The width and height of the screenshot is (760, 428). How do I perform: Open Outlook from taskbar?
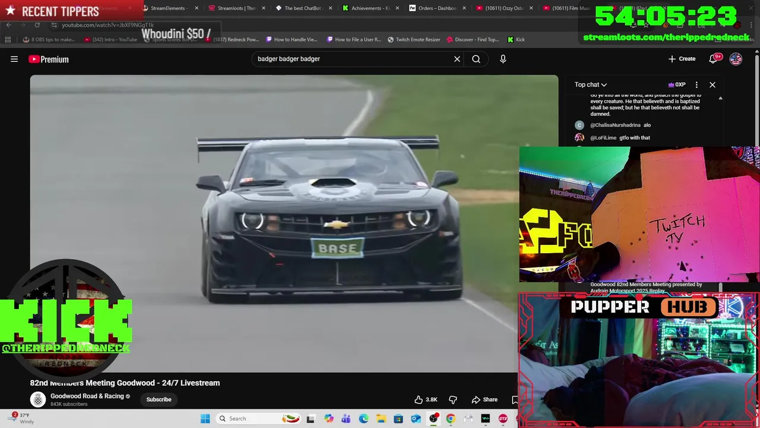416,418
